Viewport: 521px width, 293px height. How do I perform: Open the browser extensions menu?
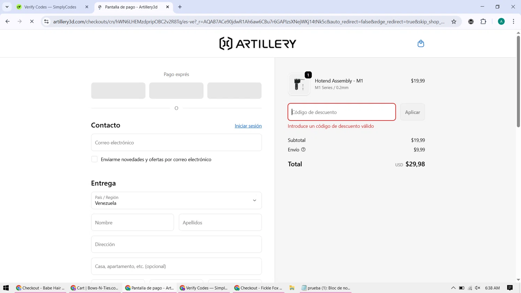tap(483, 22)
